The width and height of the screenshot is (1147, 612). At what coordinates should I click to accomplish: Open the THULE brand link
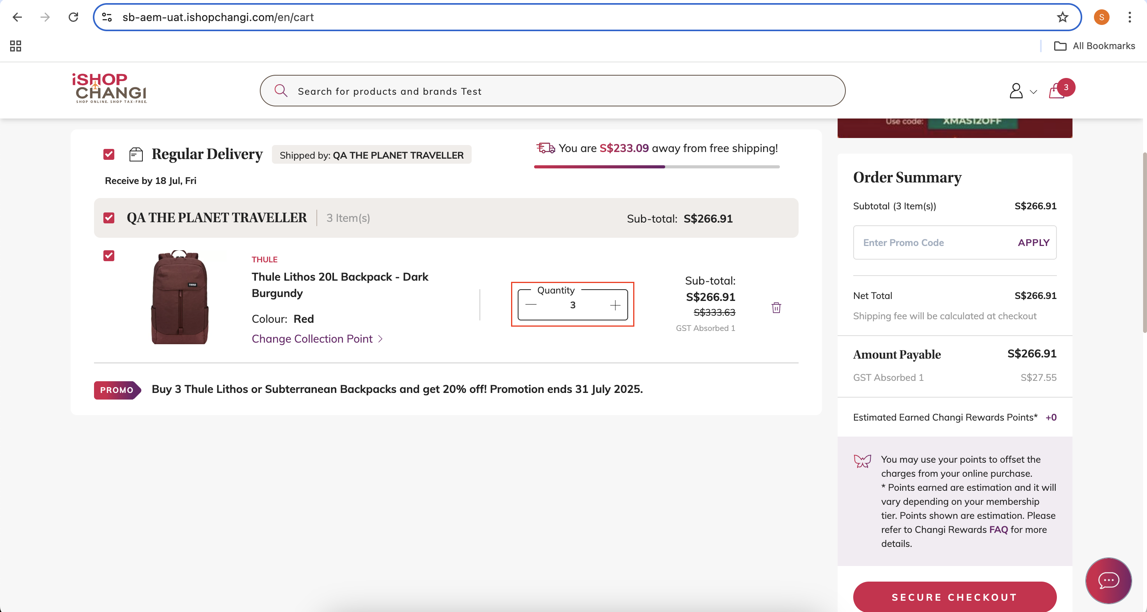265,259
